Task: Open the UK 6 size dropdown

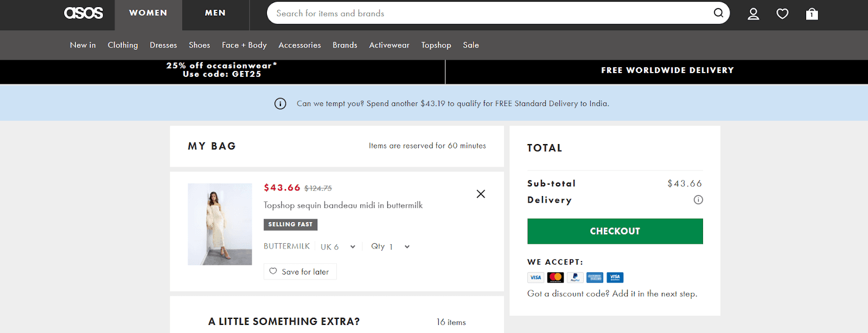Action: point(338,247)
